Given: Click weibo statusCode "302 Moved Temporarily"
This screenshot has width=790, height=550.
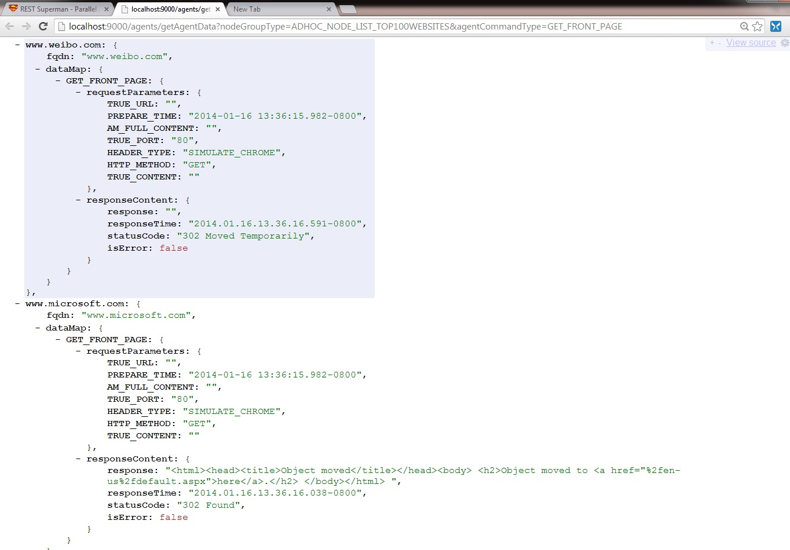Looking at the screenshot, I should coord(243,236).
